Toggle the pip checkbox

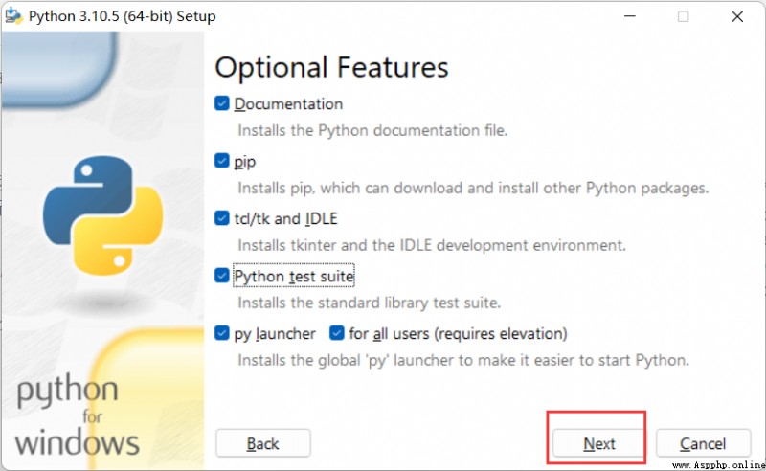click(222, 161)
